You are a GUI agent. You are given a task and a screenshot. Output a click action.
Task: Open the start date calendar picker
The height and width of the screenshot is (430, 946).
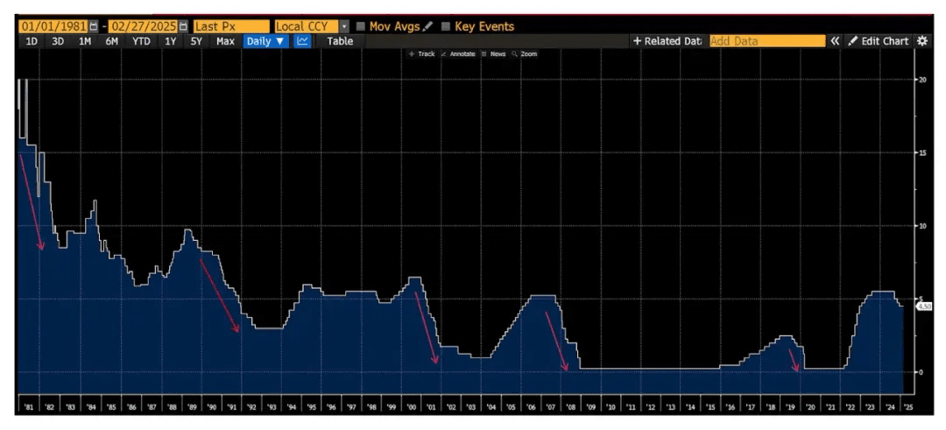coord(95,26)
